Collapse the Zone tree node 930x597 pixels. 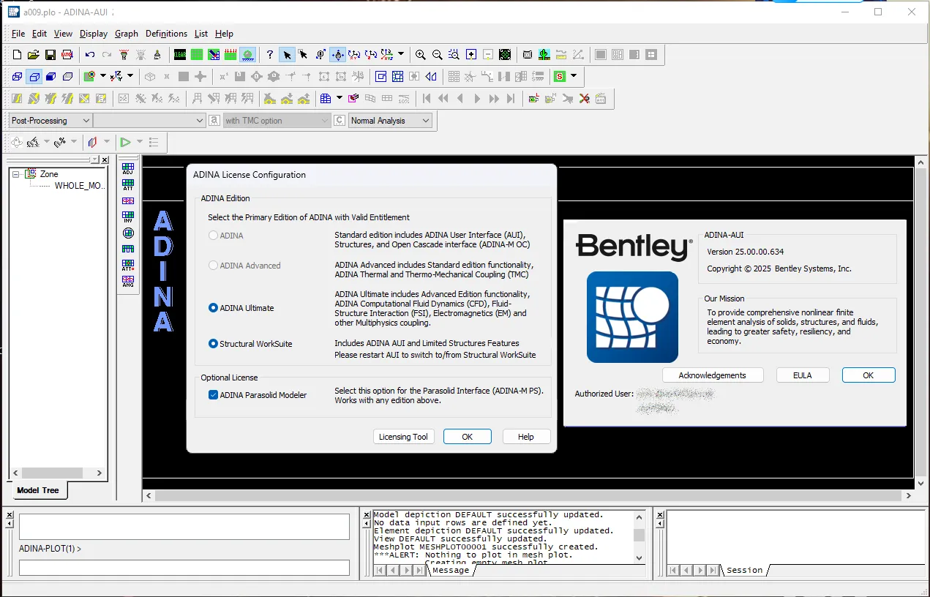click(x=15, y=174)
